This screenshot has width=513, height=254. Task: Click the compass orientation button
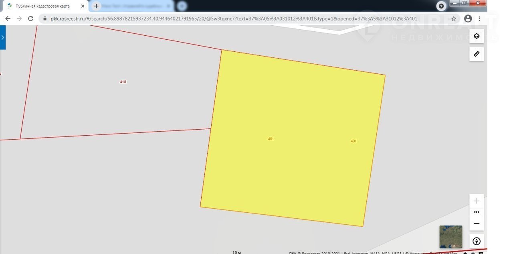476,241
